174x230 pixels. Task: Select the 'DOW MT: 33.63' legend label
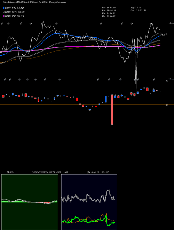click(15, 12)
